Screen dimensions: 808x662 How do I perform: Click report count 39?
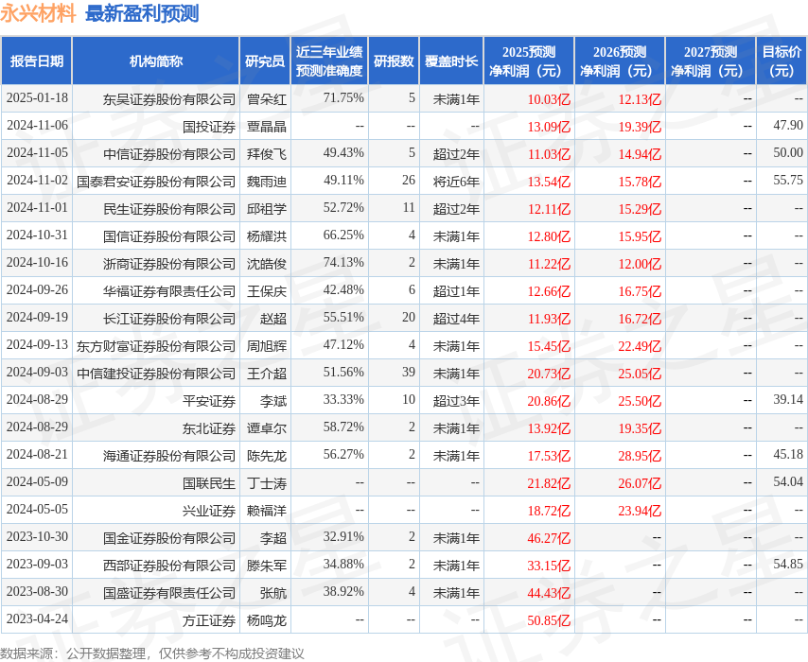tap(409, 372)
